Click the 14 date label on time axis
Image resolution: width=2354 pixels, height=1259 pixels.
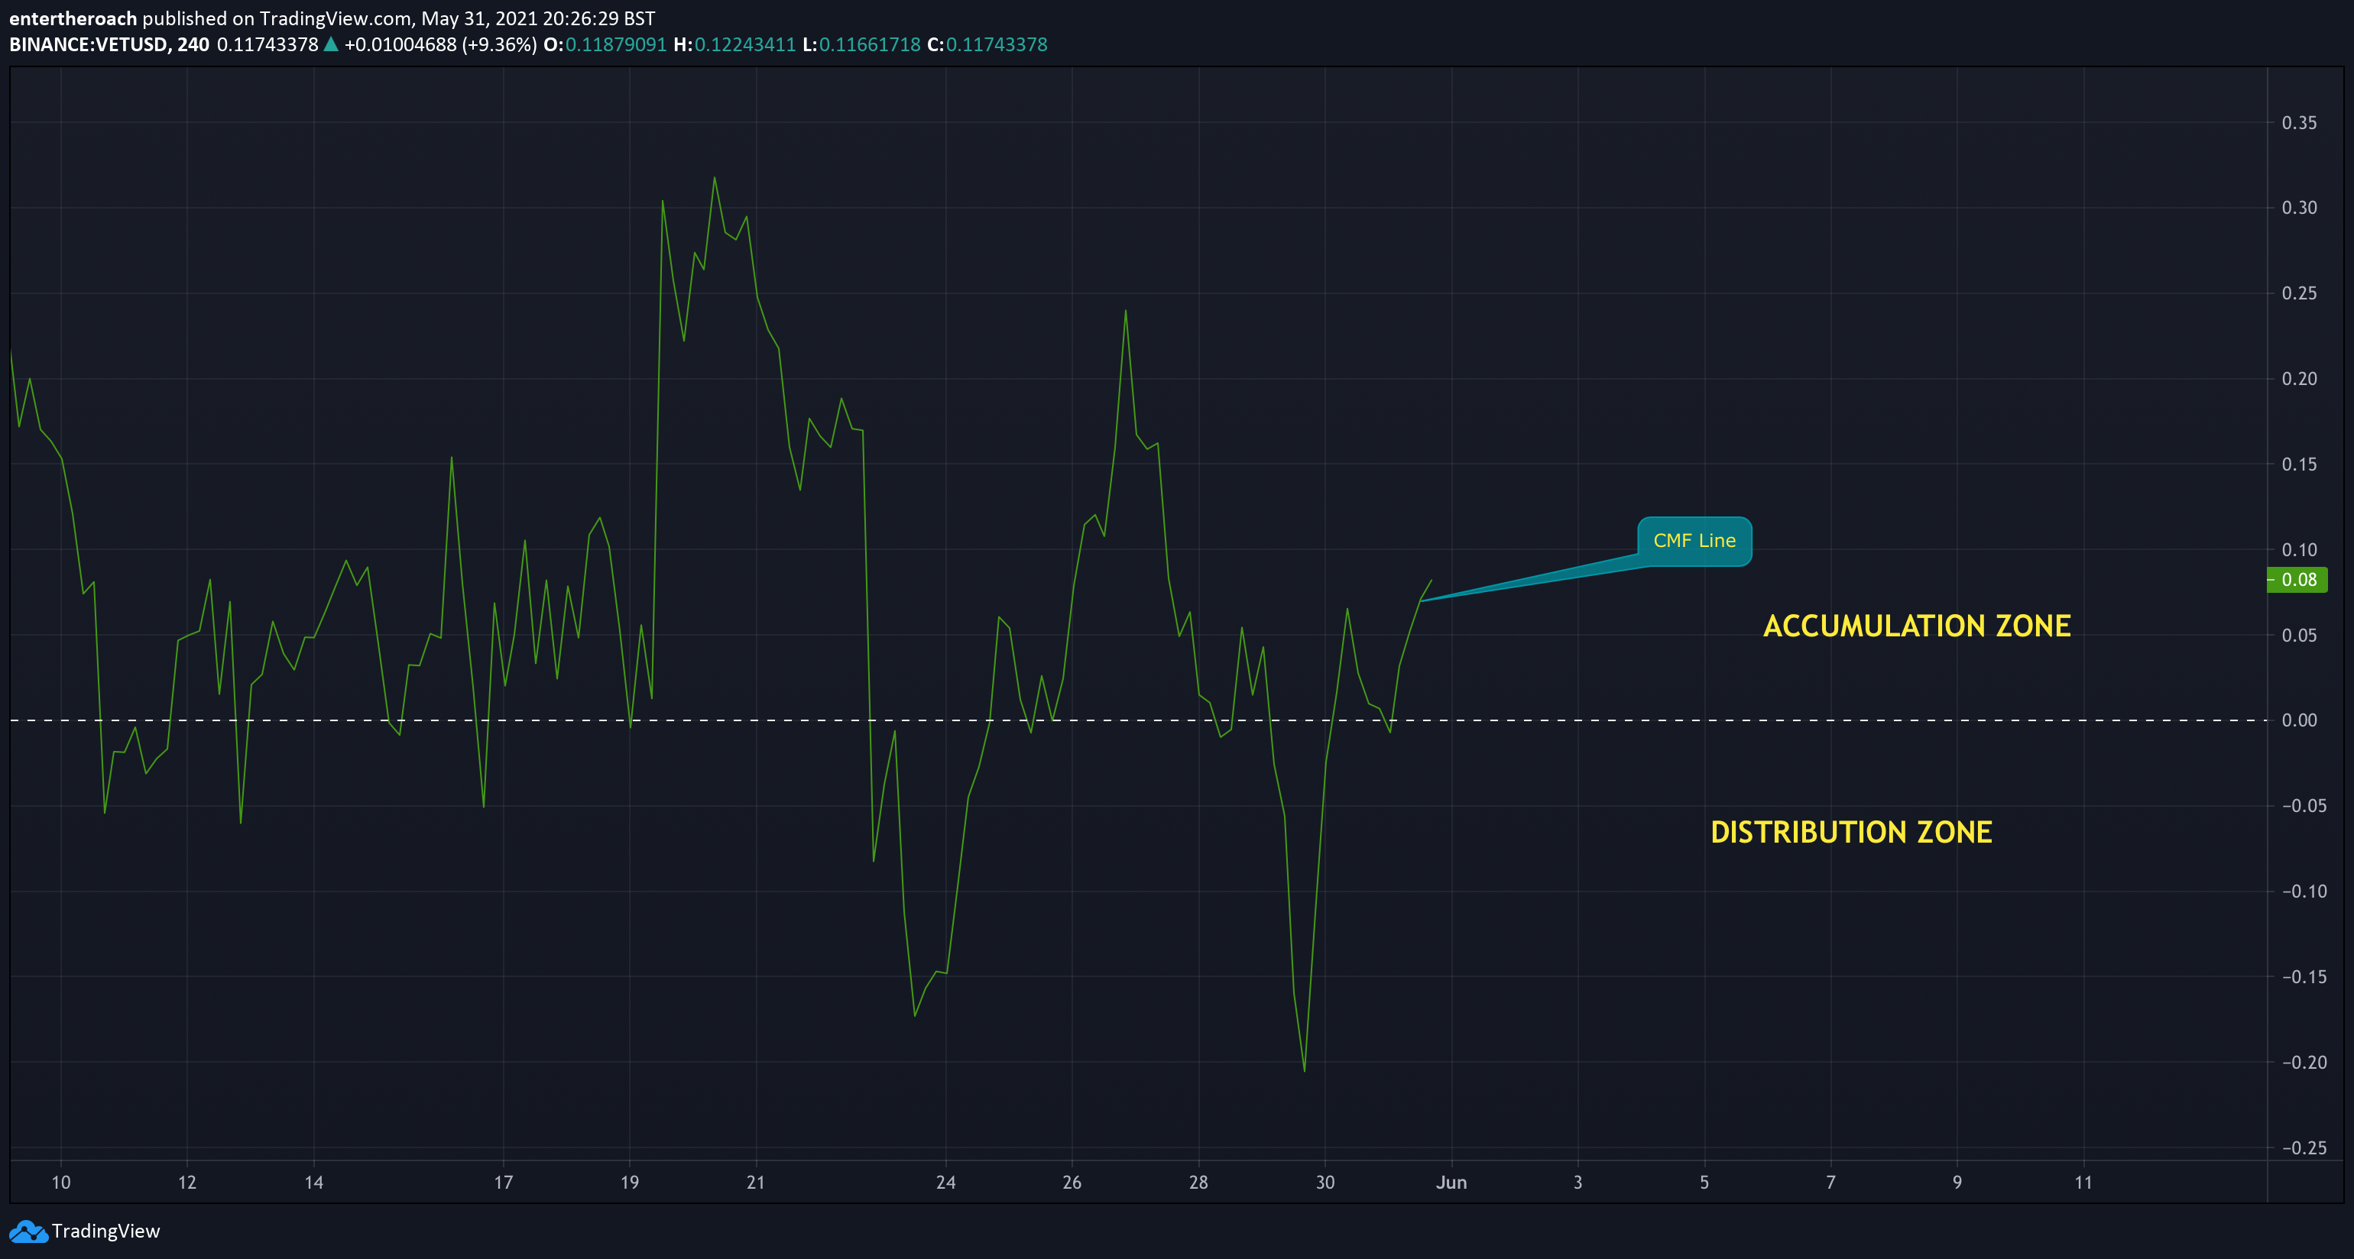pyautogui.click(x=313, y=1183)
